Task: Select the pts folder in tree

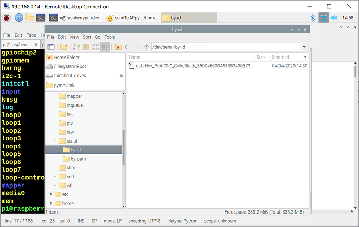Action: (70, 123)
